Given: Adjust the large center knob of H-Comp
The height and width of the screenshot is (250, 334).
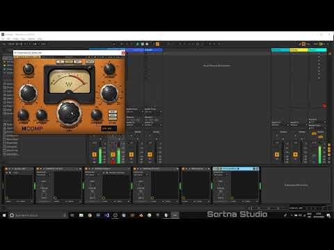Looking at the screenshot, I should point(69,113).
